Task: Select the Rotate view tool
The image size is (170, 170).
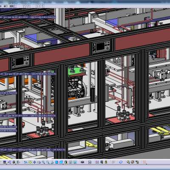Action: point(39,162)
